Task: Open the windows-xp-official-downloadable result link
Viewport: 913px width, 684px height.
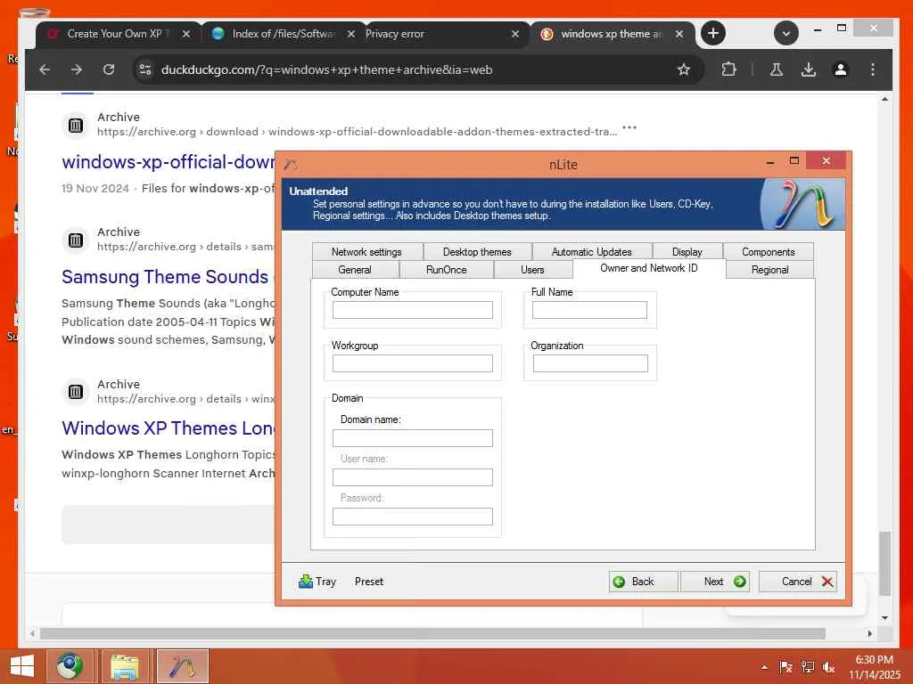Action: 169,162
